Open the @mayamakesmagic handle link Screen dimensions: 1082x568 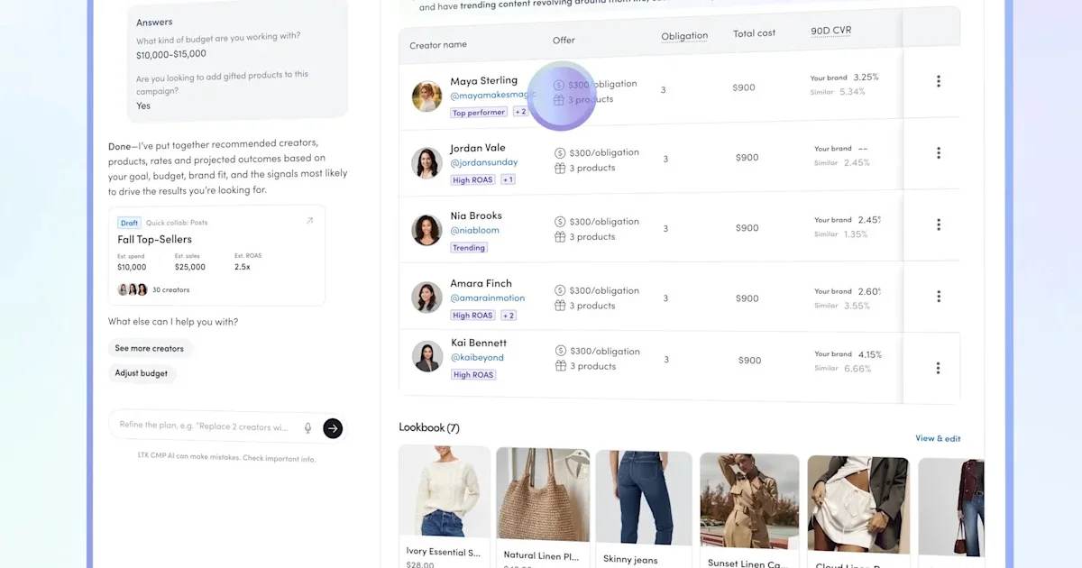coord(493,96)
